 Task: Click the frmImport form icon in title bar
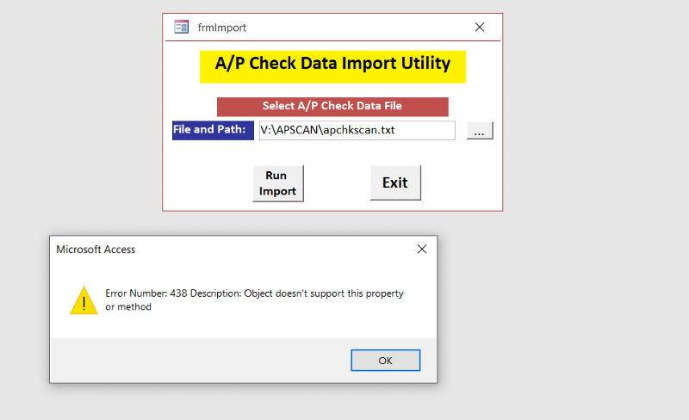point(182,28)
